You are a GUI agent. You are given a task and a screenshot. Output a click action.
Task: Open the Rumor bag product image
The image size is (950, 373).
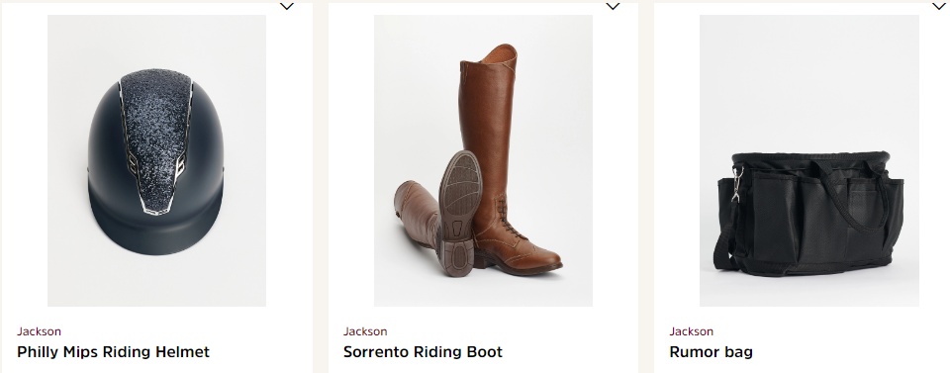click(808, 160)
